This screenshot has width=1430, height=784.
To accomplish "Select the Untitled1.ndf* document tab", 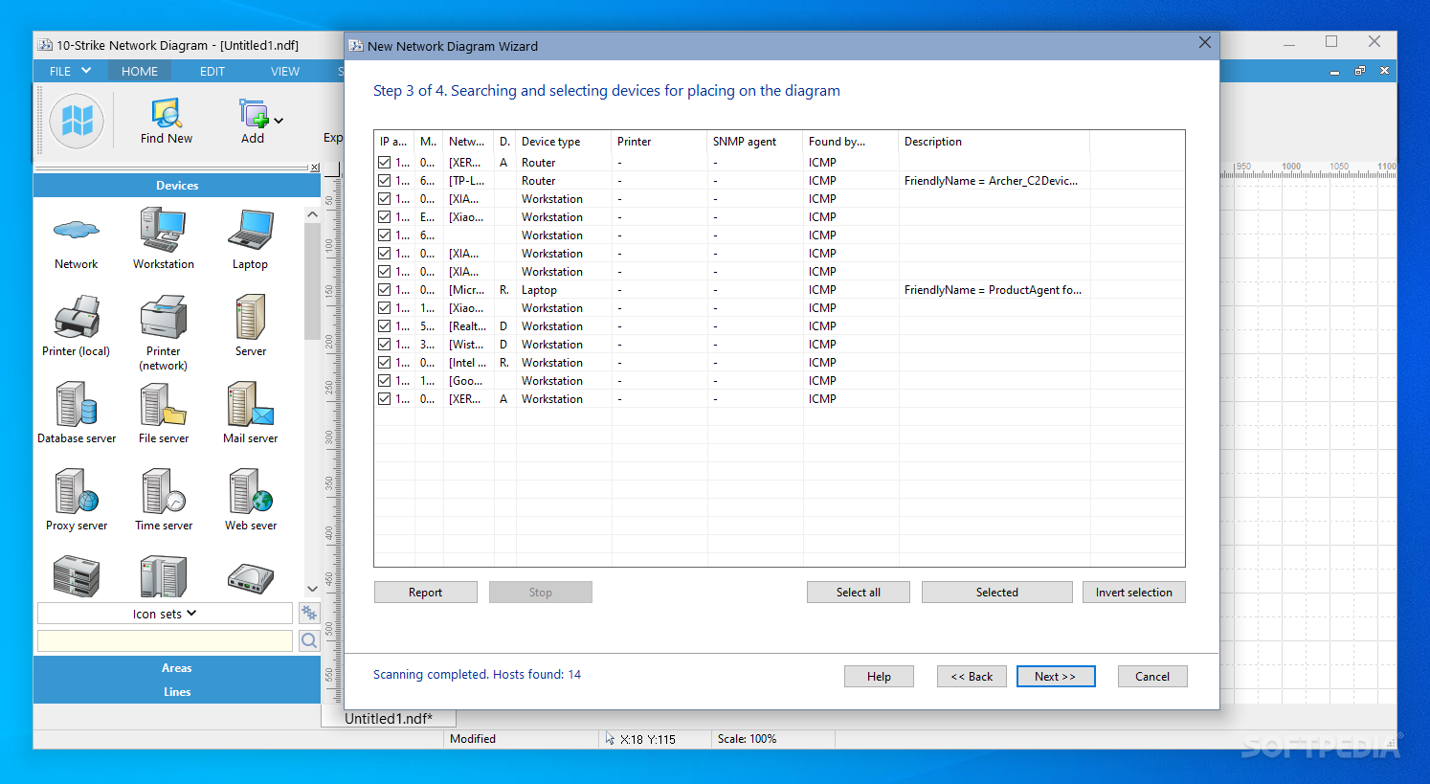I will coord(389,719).
